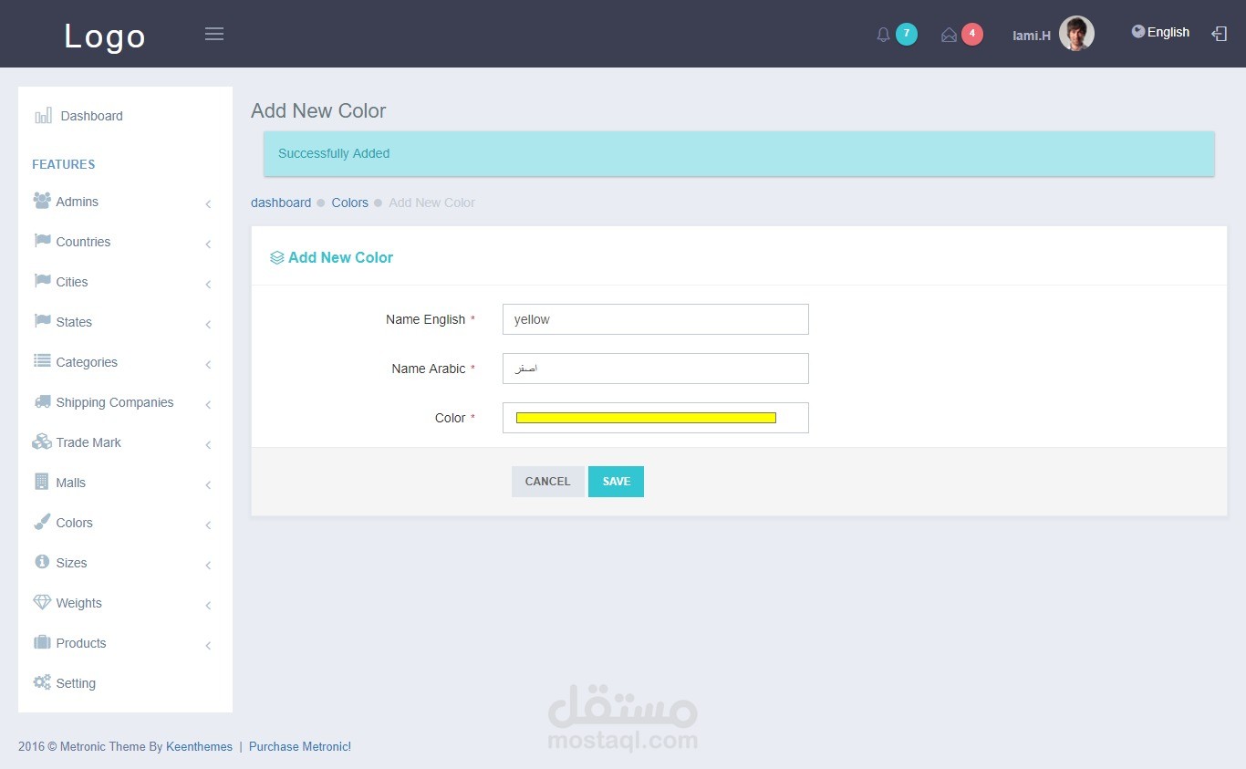This screenshot has width=1246, height=769.
Task: Click the Countries flag icon
Action: click(x=42, y=241)
